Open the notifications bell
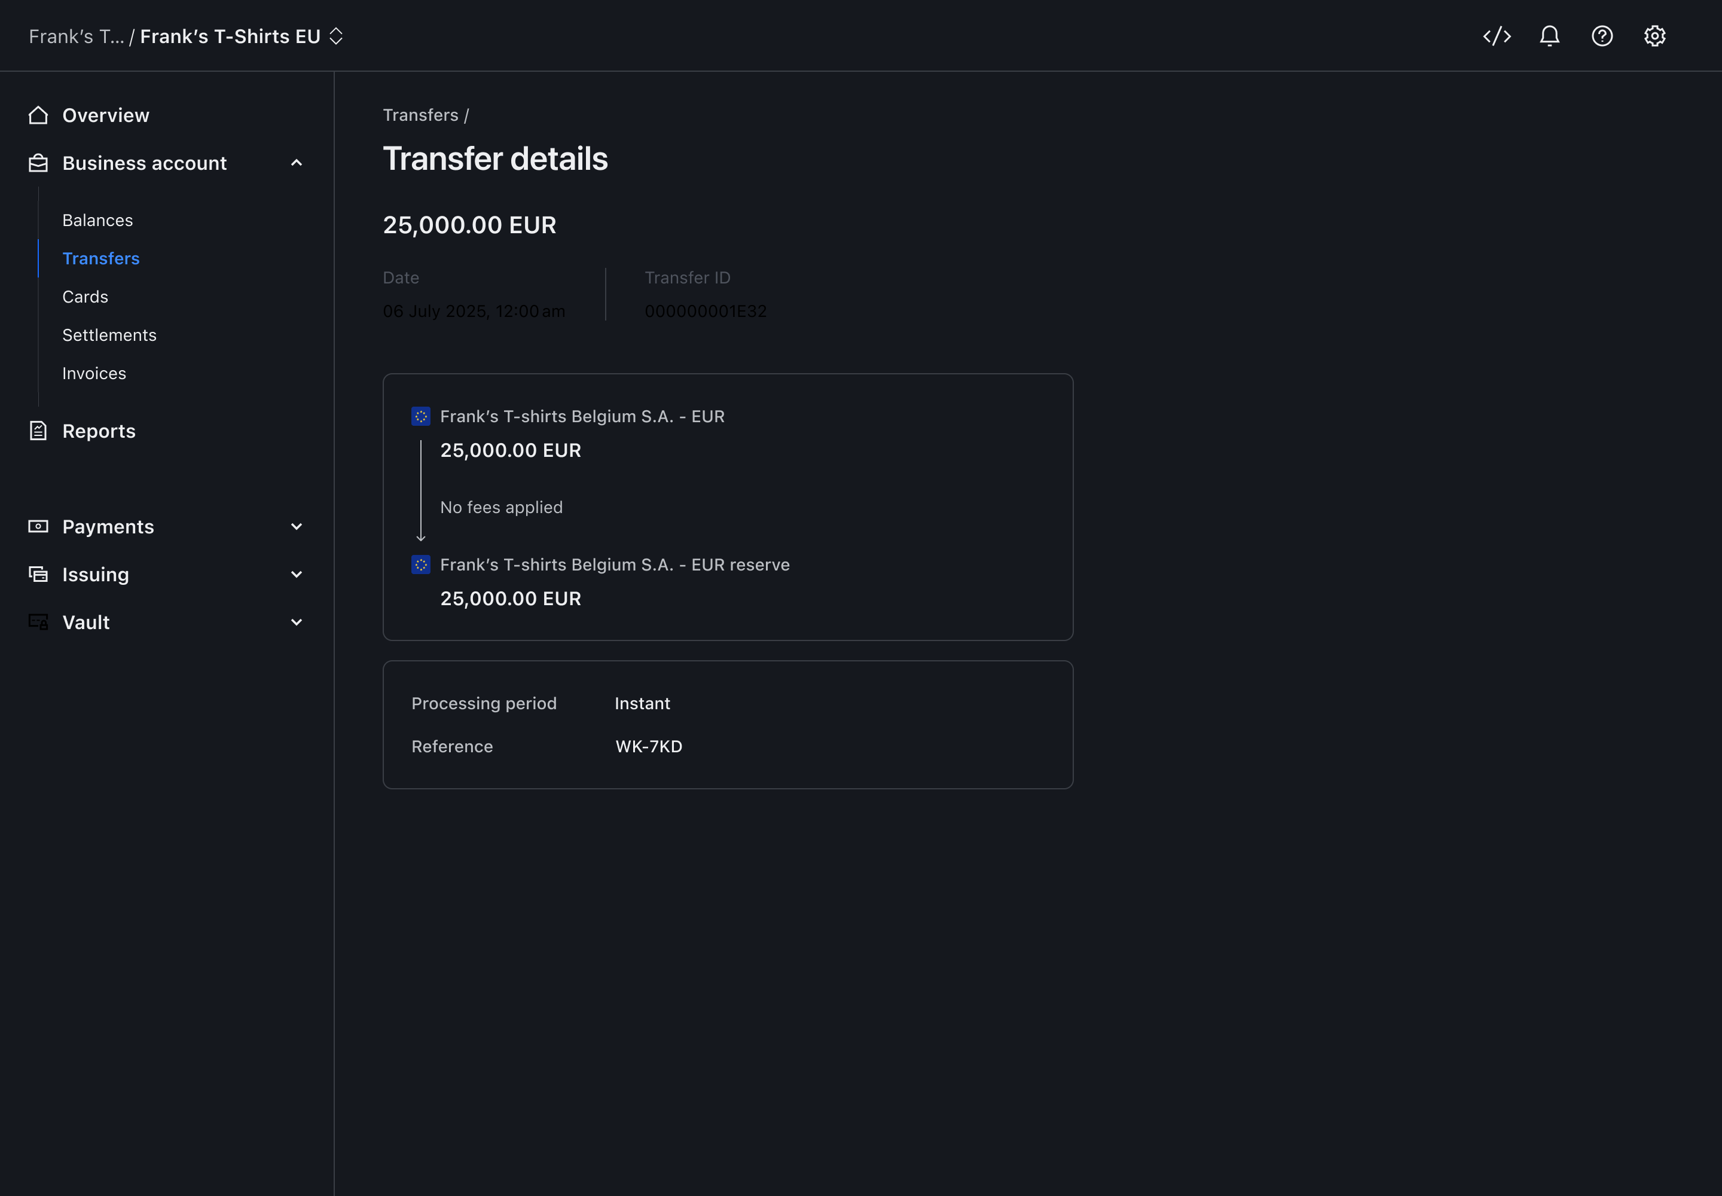Viewport: 1722px width, 1196px height. 1549,36
